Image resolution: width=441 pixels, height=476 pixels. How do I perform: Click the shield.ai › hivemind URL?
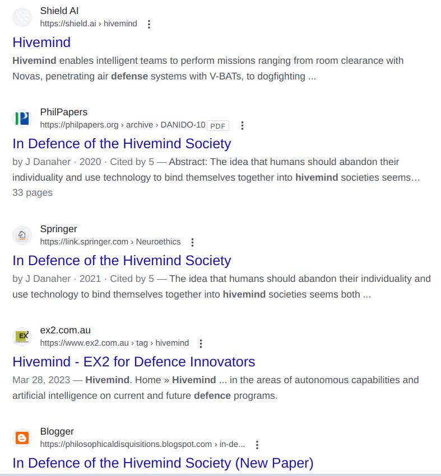click(89, 24)
